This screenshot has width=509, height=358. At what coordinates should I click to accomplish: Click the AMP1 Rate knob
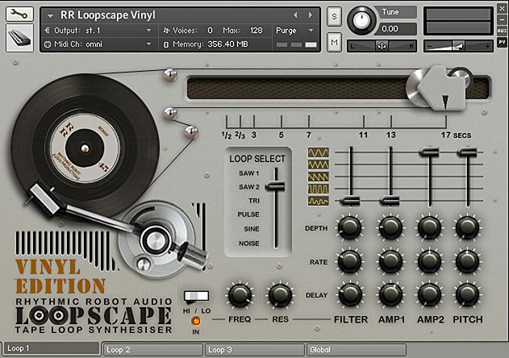(x=390, y=261)
